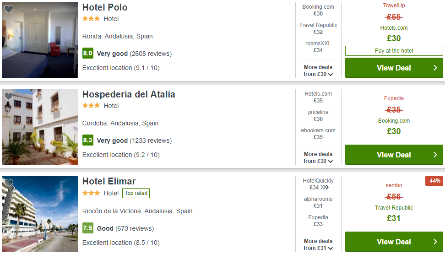Screen dimensions: 445x254
Task: Open Hotel Polo room photo
Action: click(x=40, y=40)
